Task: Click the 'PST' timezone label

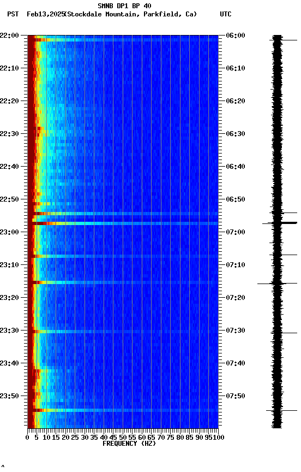Action: pos(13,14)
